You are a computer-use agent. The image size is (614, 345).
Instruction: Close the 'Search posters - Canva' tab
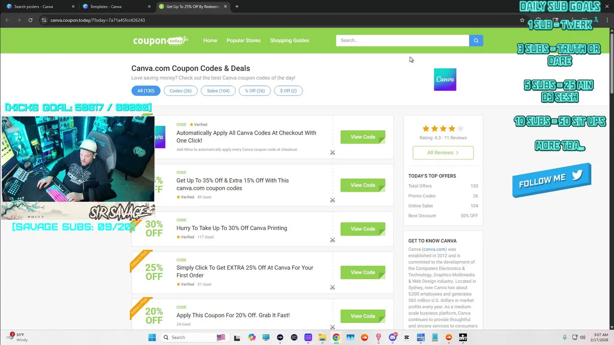73,7
